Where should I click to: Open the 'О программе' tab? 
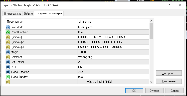point(13,14)
